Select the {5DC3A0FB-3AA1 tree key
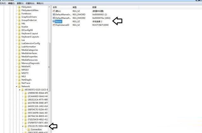Image resolution: width=202 pixels, height=133 pixels. [38, 113]
